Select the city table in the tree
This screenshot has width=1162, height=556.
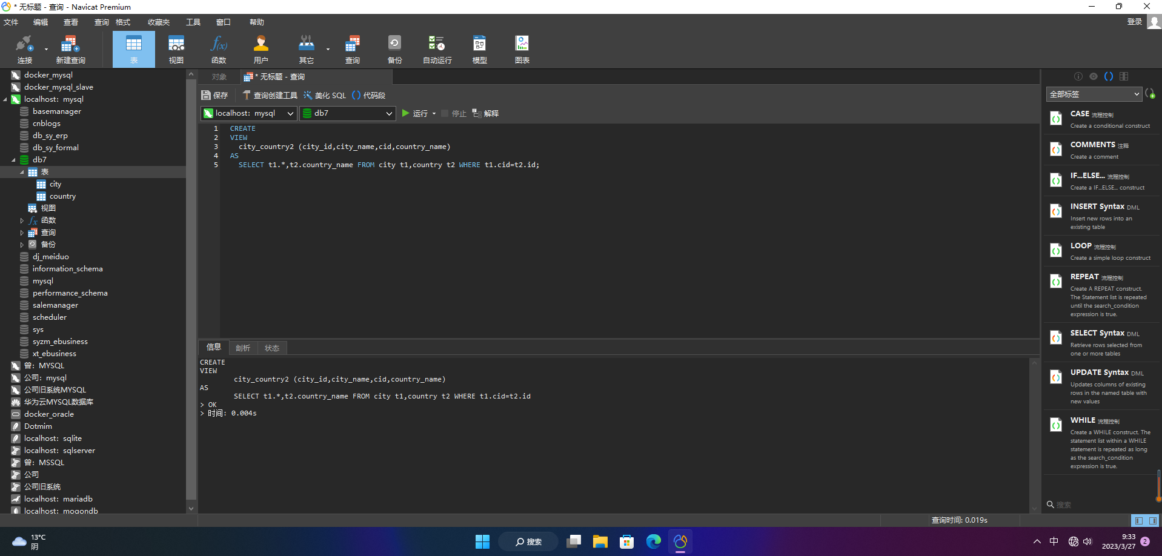55,184
